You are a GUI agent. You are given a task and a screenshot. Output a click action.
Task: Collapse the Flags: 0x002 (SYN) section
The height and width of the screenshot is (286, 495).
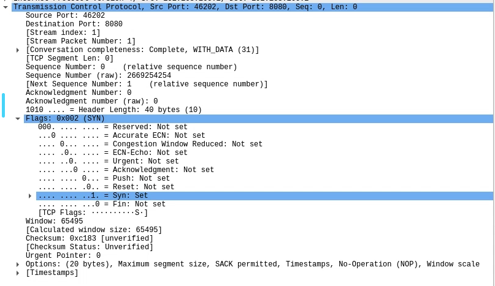click(x=18, y=118)
